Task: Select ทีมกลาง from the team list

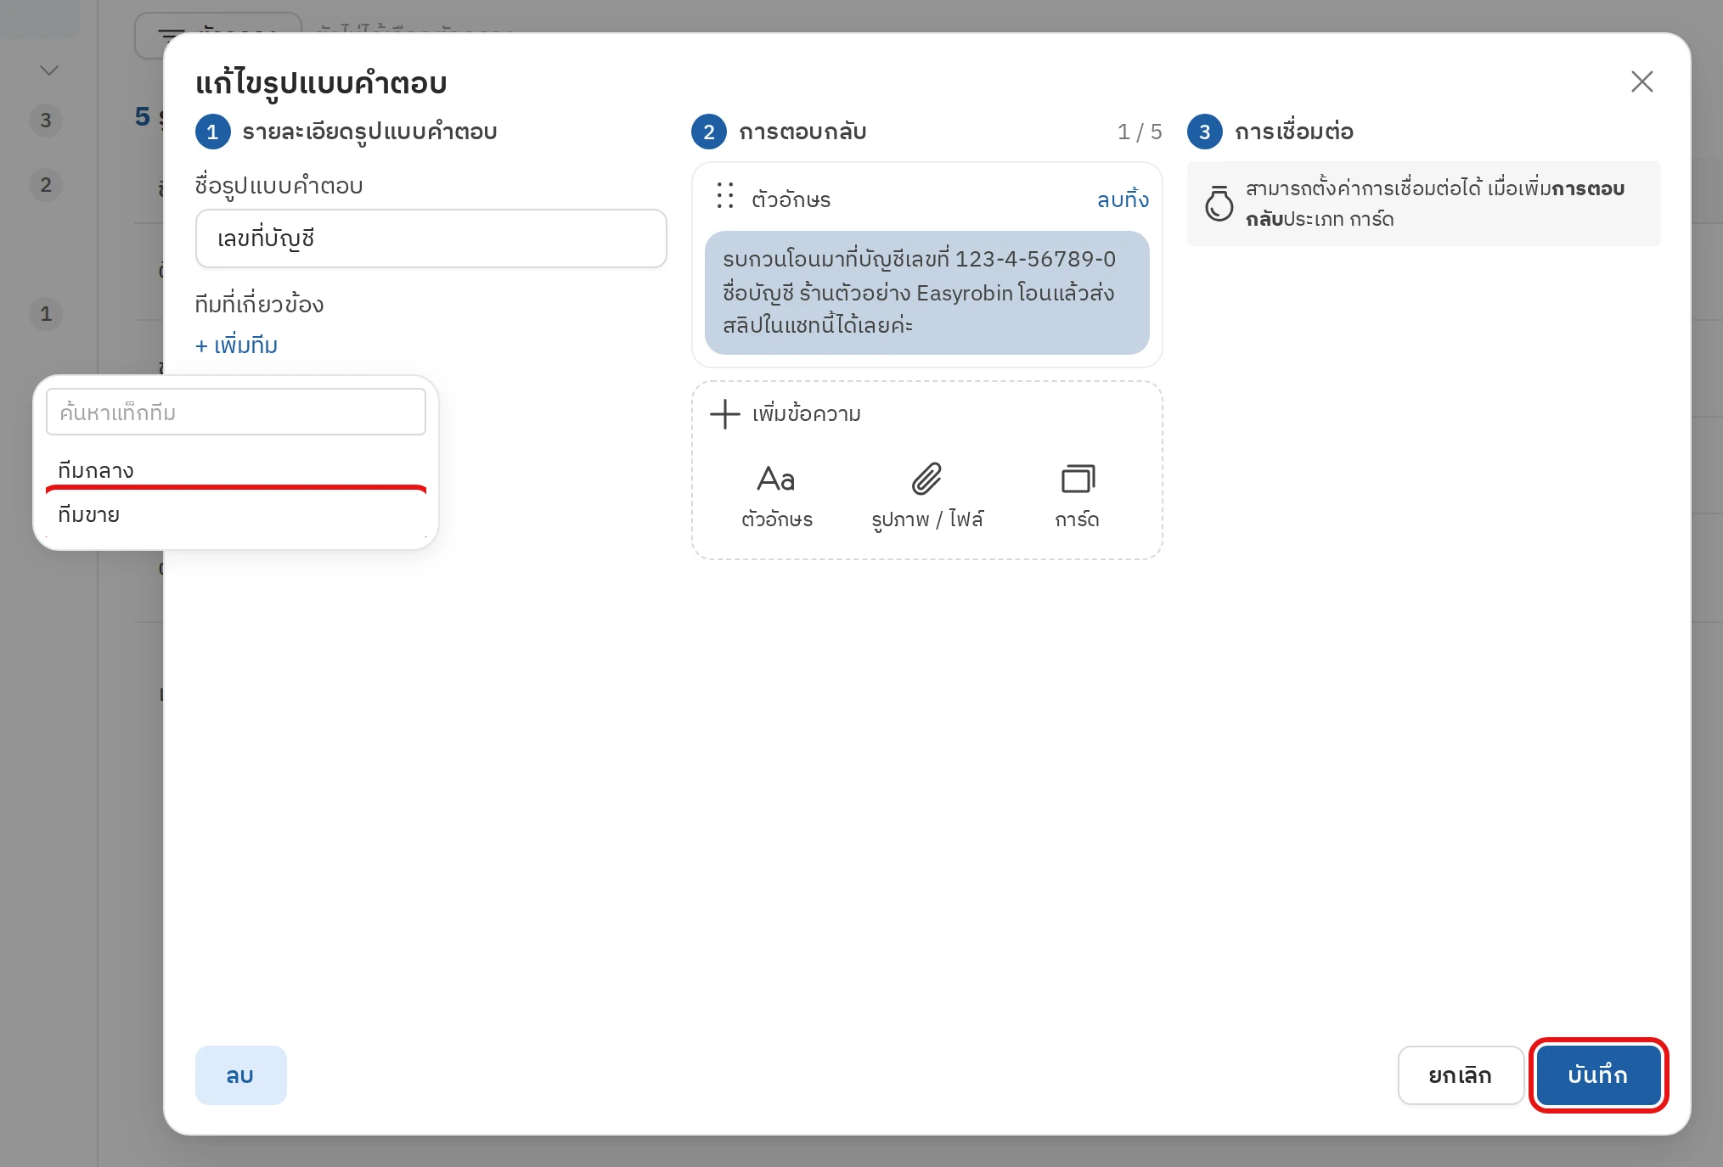Action: (235, 470)
